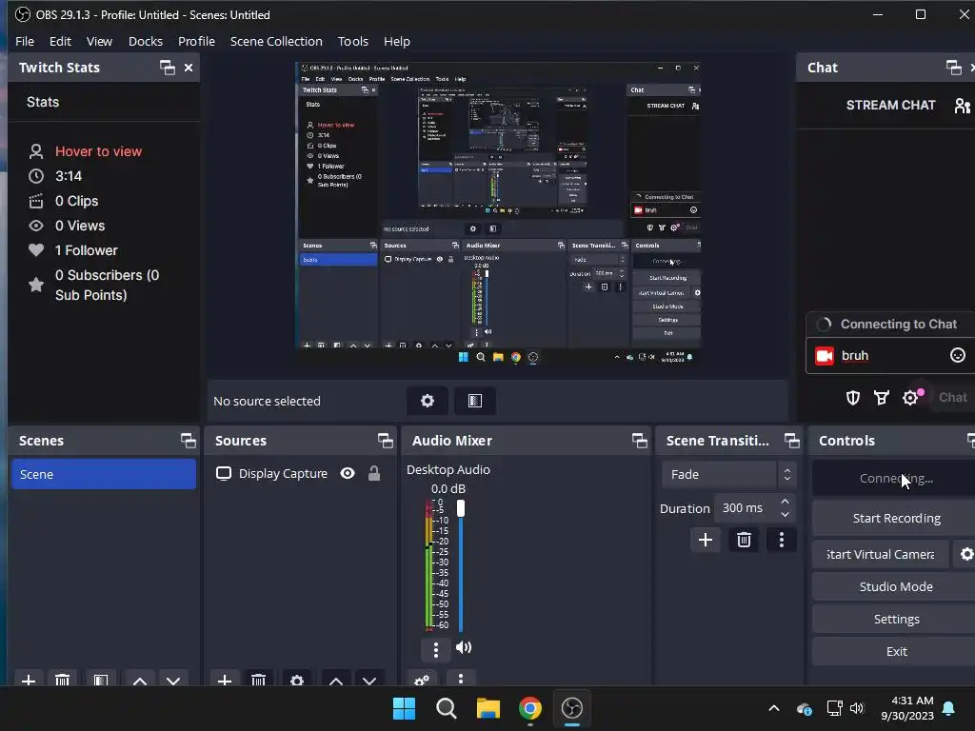Viewport: 975px width, 731px height.
Task: Open source properties gear in Sources toolbar
Action: pos(297,680)
